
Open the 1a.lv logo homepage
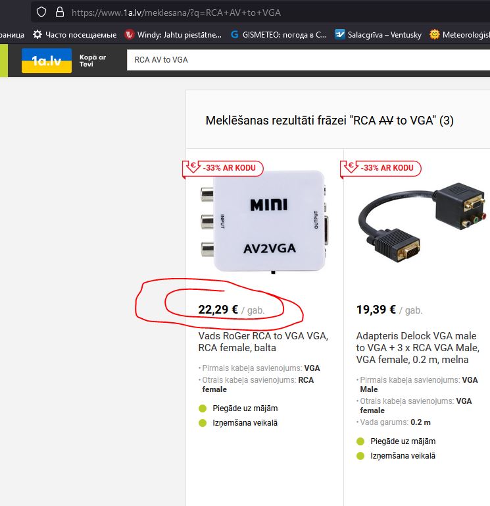[47, 61]
